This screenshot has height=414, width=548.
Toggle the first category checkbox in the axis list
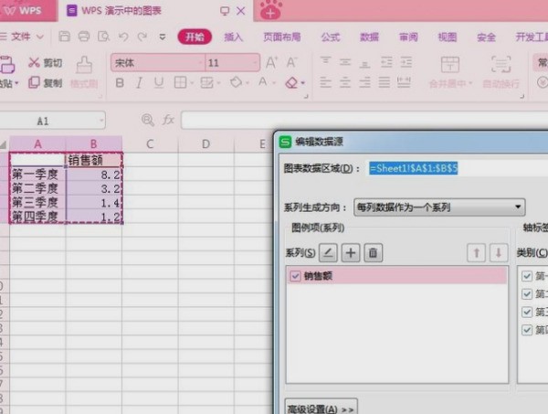[527, 275]
